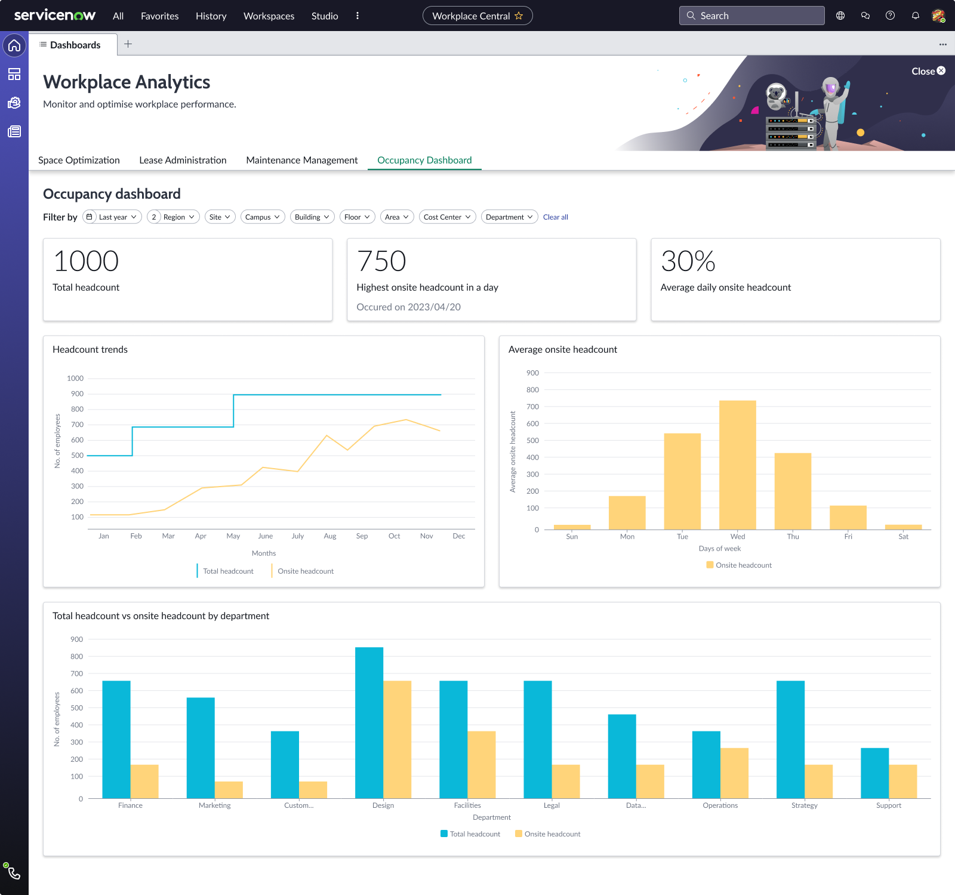The image size is (955, 895).
Task: Expand the Building filter dropdown
Action: click(x=312, y=217)
